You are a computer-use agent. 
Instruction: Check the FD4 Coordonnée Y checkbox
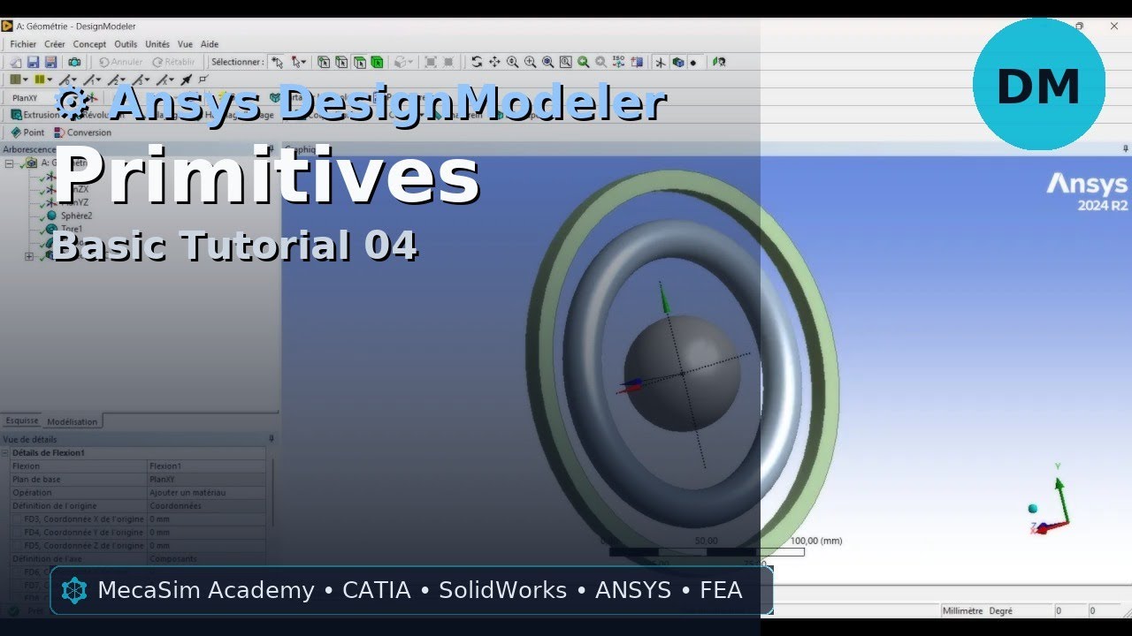(17, 533)
